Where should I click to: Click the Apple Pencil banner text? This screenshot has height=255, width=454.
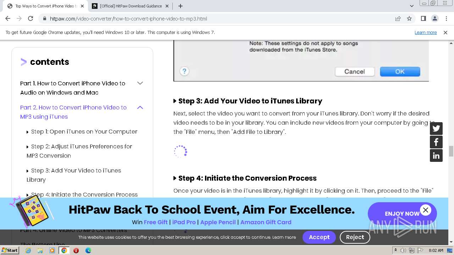(218, 222)
